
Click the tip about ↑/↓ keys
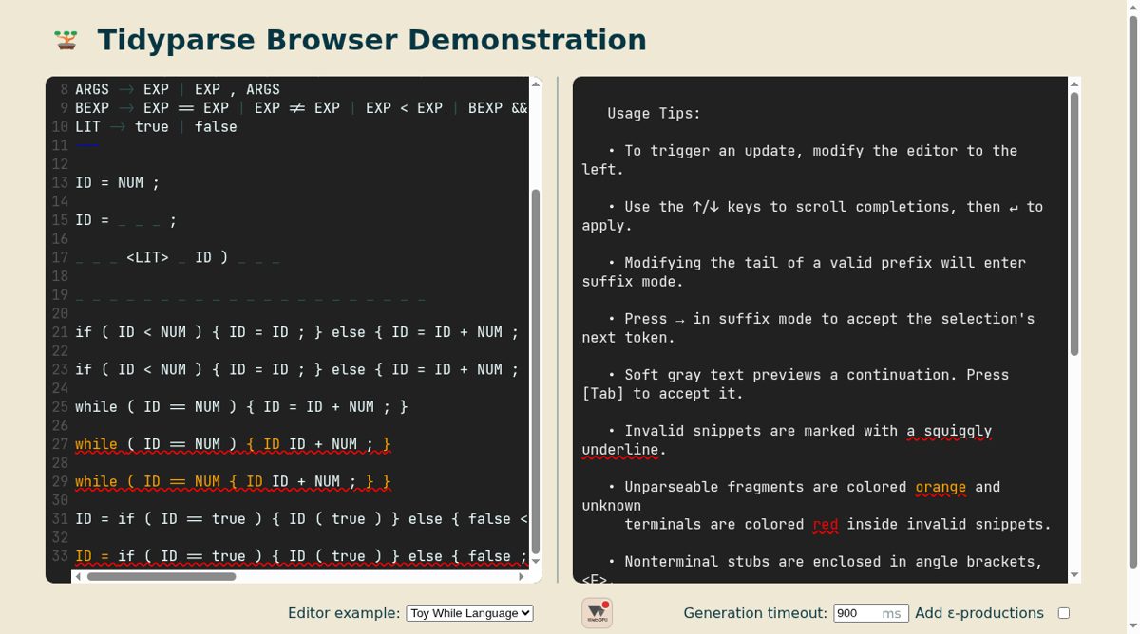(812, 215)
